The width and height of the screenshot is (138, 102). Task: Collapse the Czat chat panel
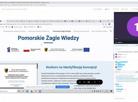coord(136,72)
